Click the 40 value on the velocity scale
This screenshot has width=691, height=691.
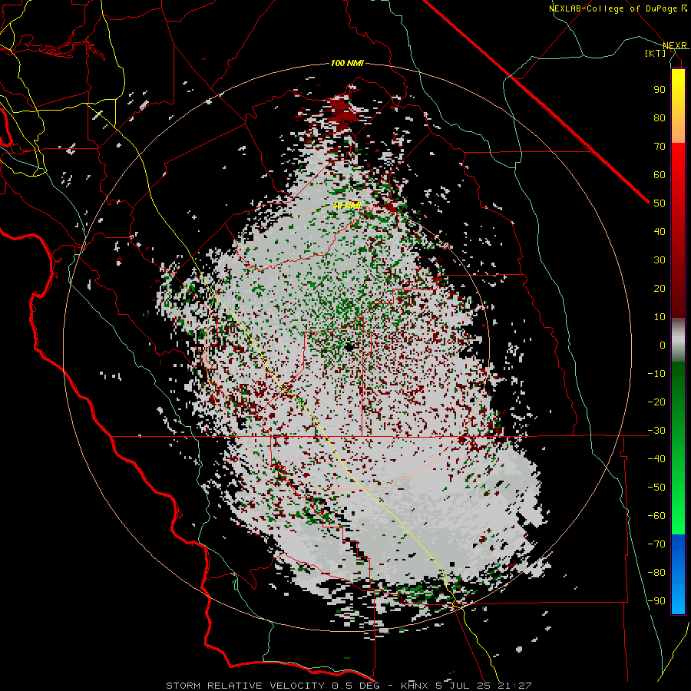[660, 232]
